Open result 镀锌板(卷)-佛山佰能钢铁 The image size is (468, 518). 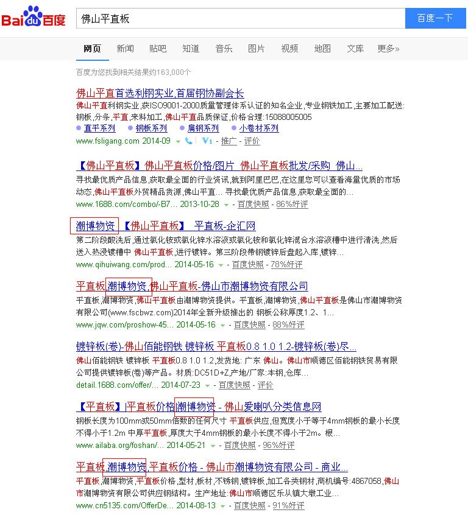tap(216, 346)
